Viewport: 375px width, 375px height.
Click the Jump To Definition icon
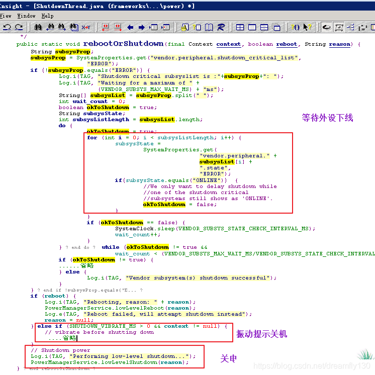point(153,27)
